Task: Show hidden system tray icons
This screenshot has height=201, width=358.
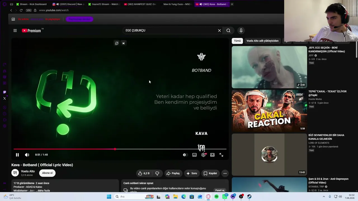Action: (x=324, y=197)
